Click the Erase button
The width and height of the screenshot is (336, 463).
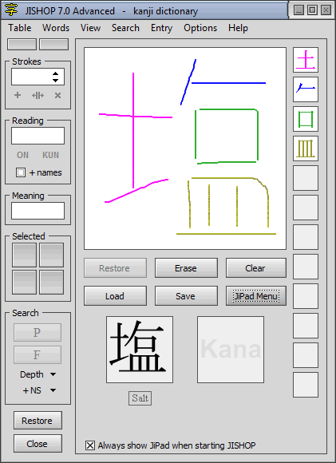[x=186, y=267]
